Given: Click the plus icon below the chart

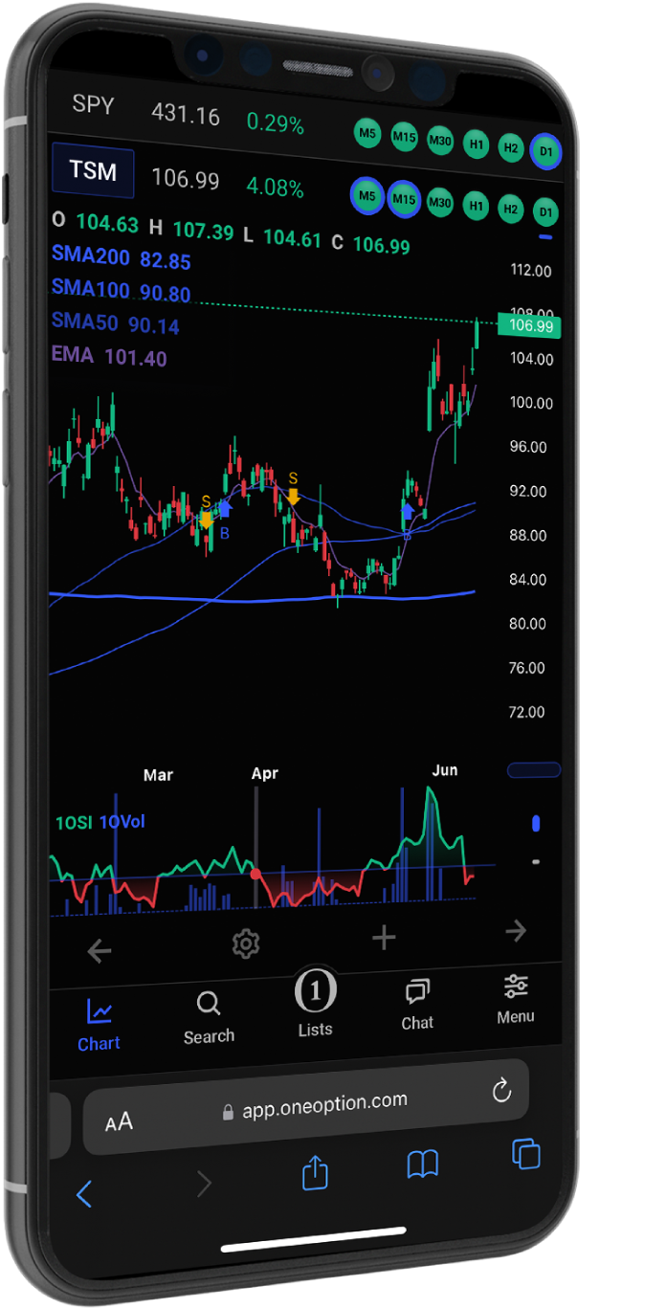Looking at the screenshot, I should [384, 938].
